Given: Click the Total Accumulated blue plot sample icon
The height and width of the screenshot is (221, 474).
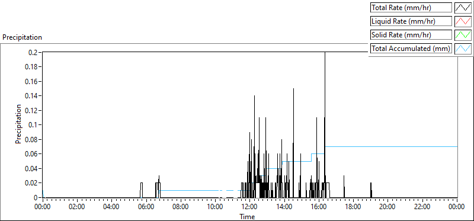Looking at the screenshot, I should pos(463,49).
